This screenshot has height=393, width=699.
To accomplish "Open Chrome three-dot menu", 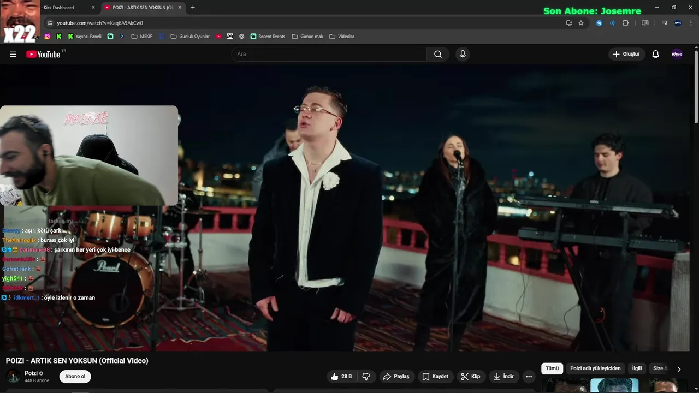I will tap(691, 23).
